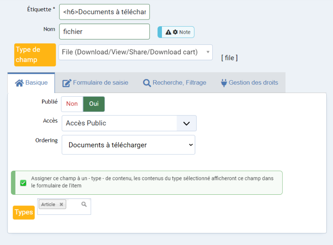The image size is (333, 245).
Task: Click the Note button
Action: coord(176,32)
